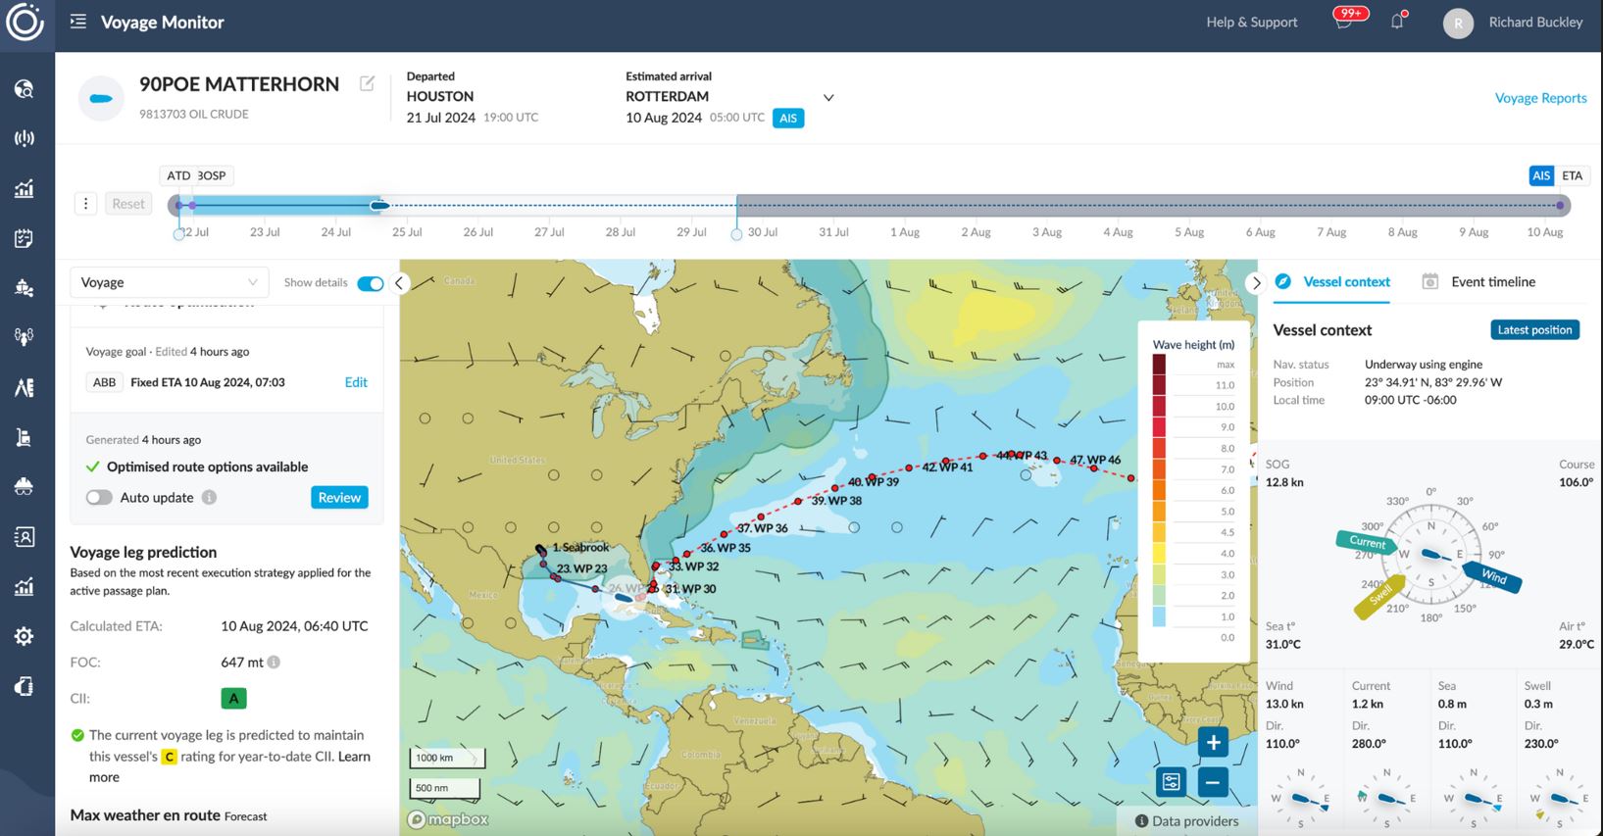Open the map layer settings button

point(1172,782)
